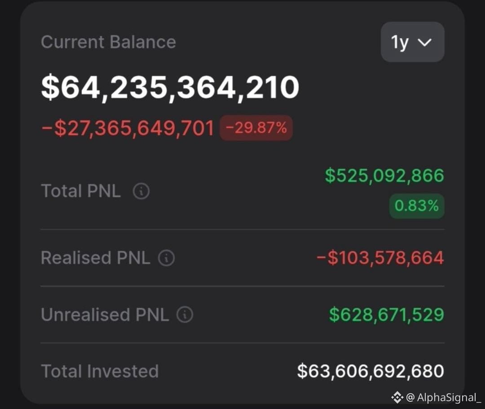The height and width of the screenshot is (409, 485).
Task: Select the $64,235,364,210 balance figure
Action: pyautogui.click(x=170, y=88)
